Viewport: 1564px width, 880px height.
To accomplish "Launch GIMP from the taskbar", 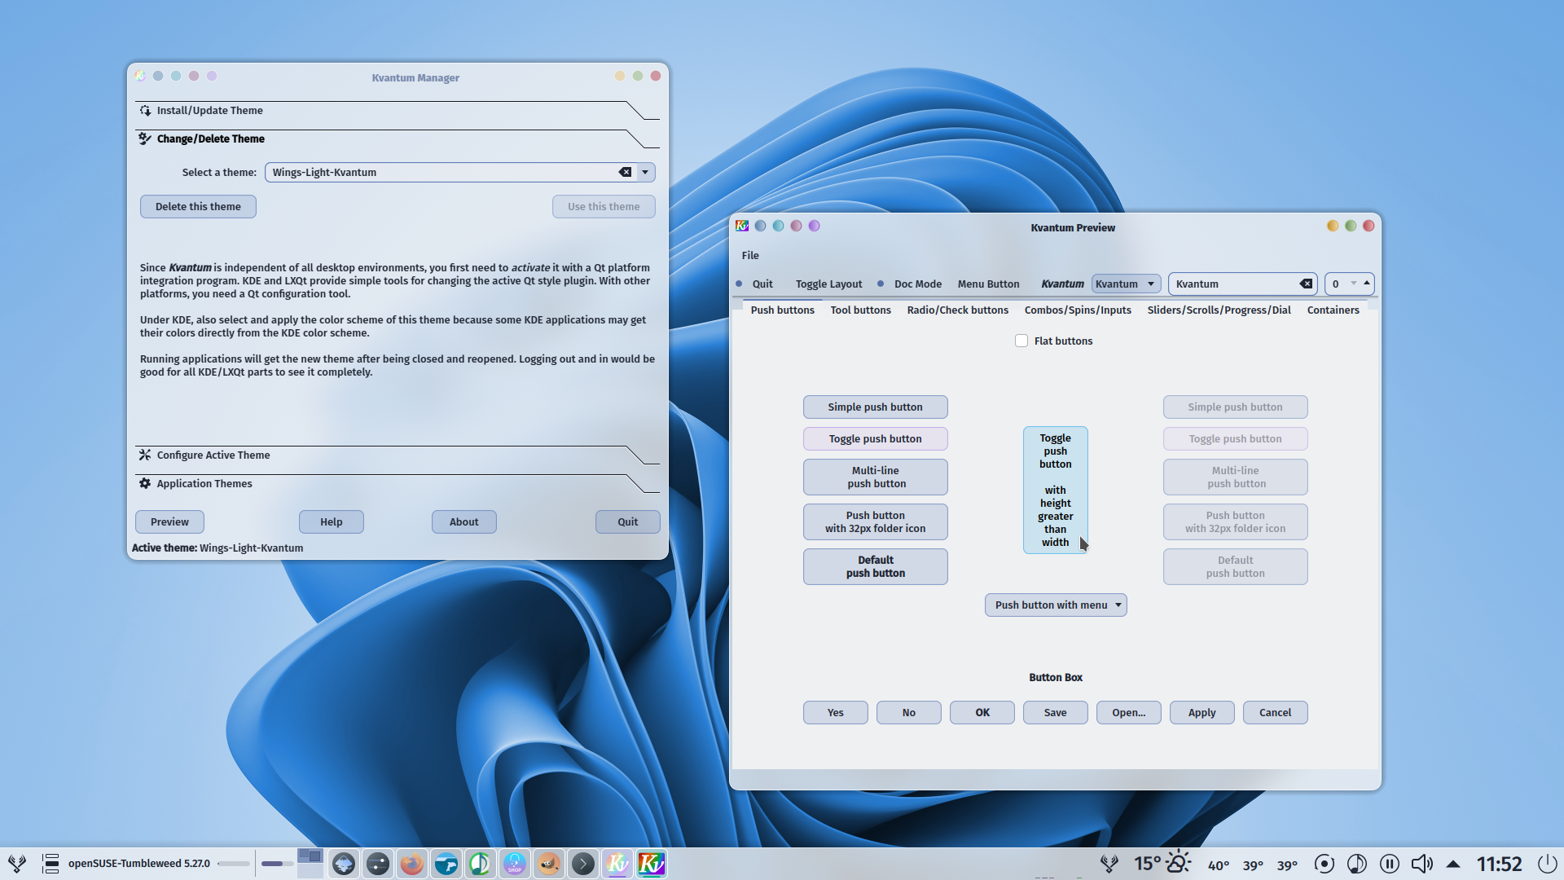I will [x=549, y=863].
